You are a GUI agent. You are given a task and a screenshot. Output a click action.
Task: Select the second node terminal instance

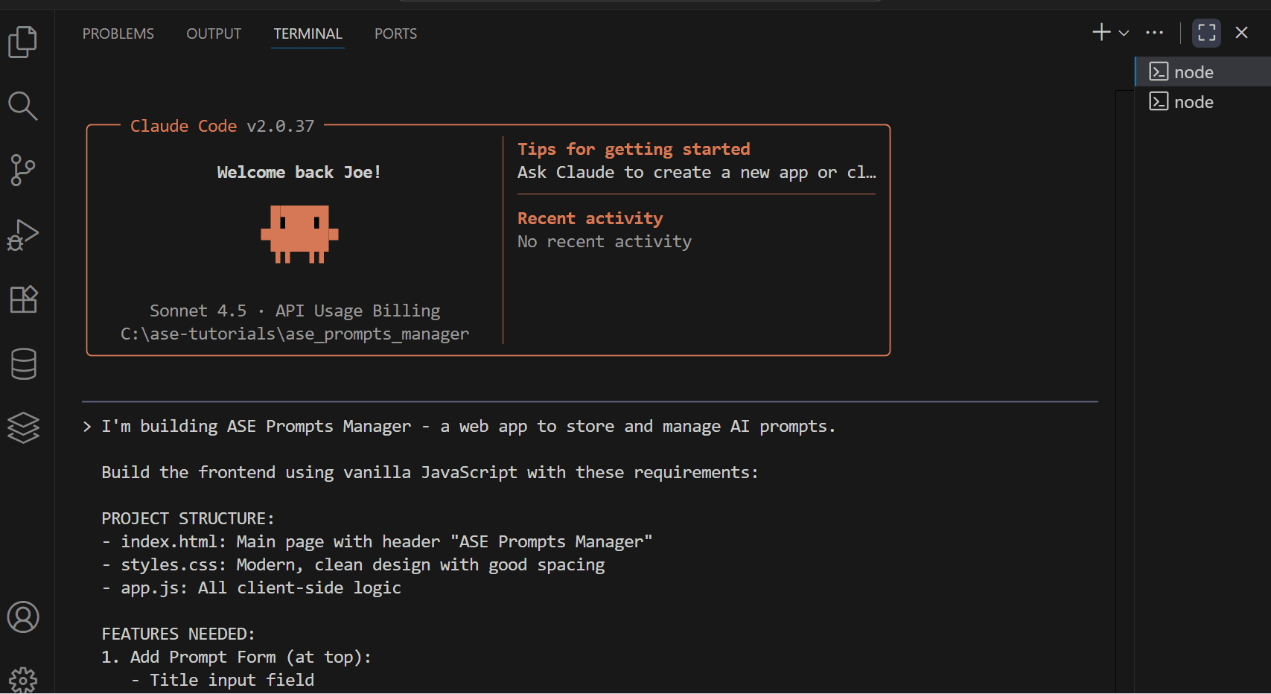point(1194,102)
